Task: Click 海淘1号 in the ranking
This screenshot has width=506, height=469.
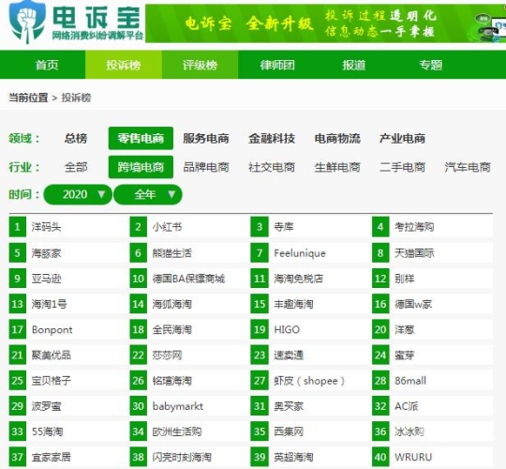Action: click(50, 304)
